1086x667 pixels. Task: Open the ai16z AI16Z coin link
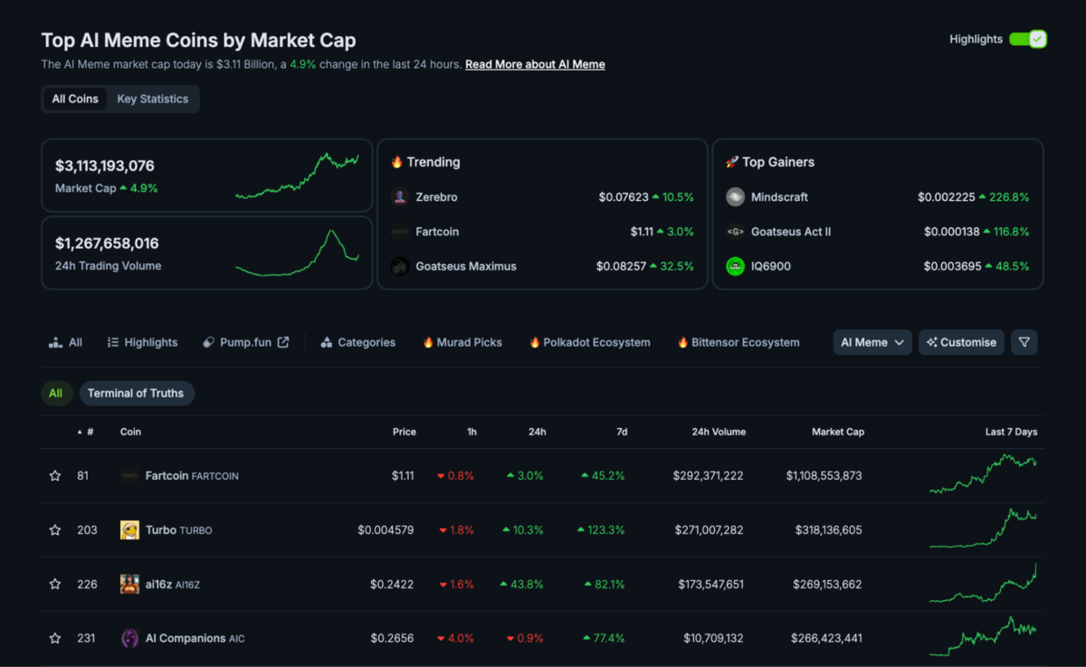[173, 584]
